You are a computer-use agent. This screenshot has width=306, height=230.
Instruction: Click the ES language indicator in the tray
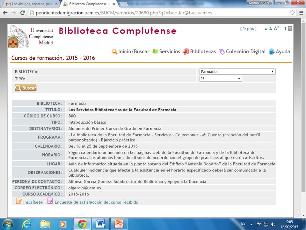pyautogui.click(x=243, y=223)
